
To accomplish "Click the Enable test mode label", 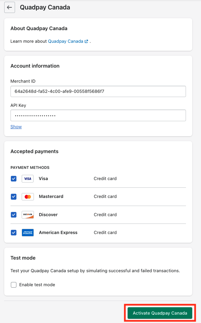I will click(37, 285).
